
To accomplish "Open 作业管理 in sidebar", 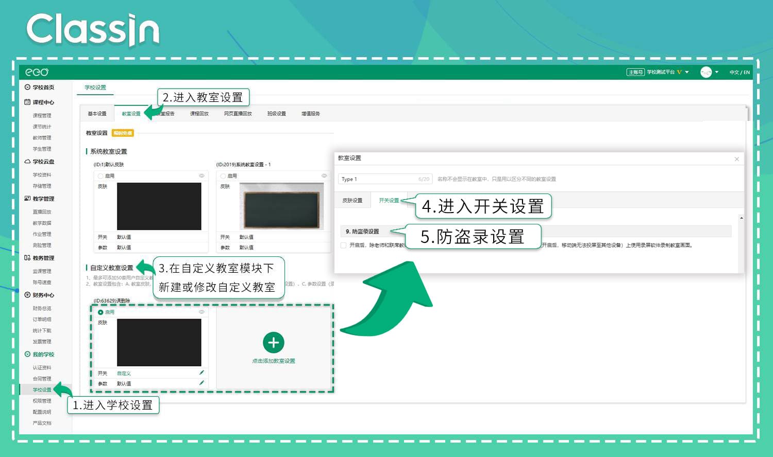I will click(42, 234).
